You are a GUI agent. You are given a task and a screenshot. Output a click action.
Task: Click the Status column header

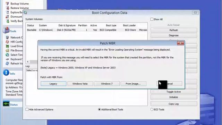[x=31, y=25]
